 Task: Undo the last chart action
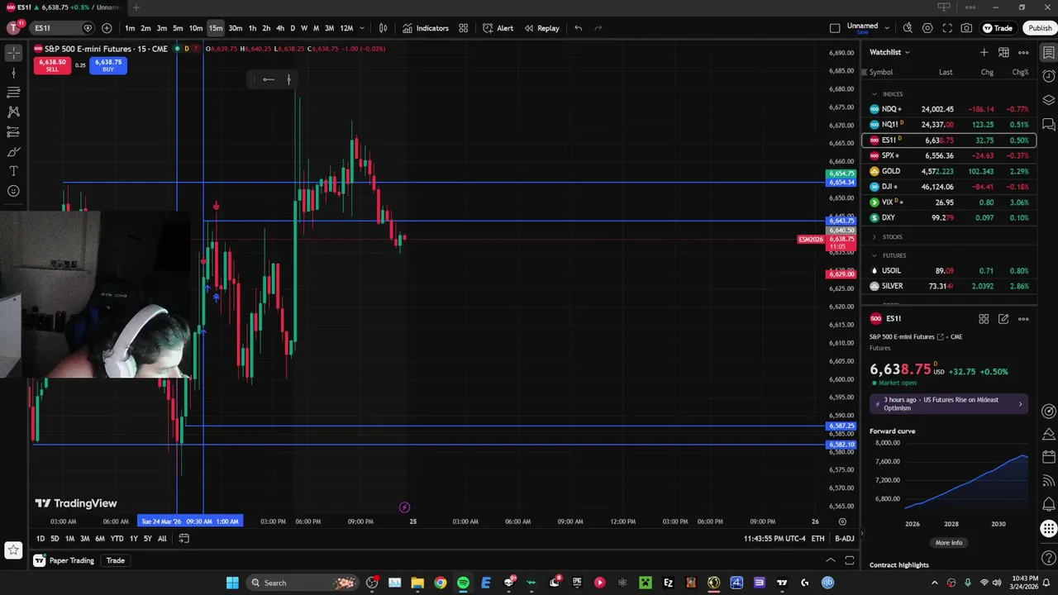(x=579, y=28)
